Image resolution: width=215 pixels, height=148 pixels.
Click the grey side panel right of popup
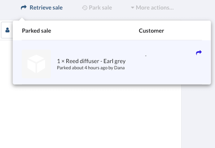[x=198, y=117]
